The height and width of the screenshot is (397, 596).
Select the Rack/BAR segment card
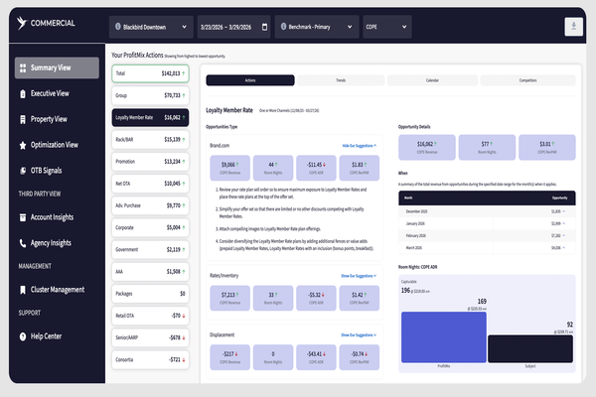point(148,139)
